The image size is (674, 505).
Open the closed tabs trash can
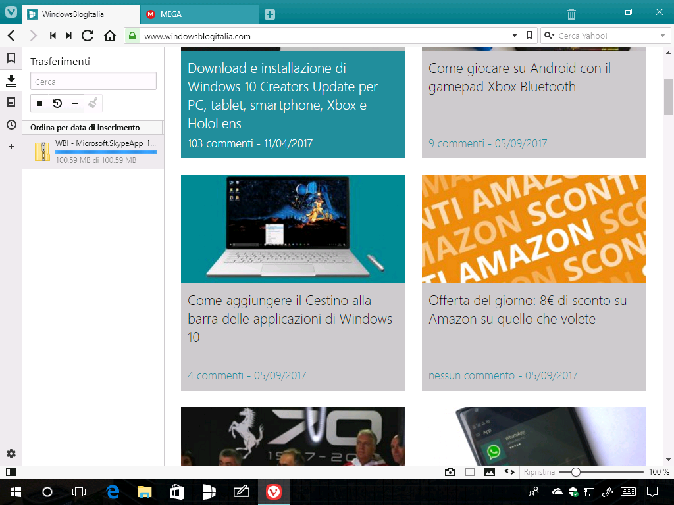(571, 14)
